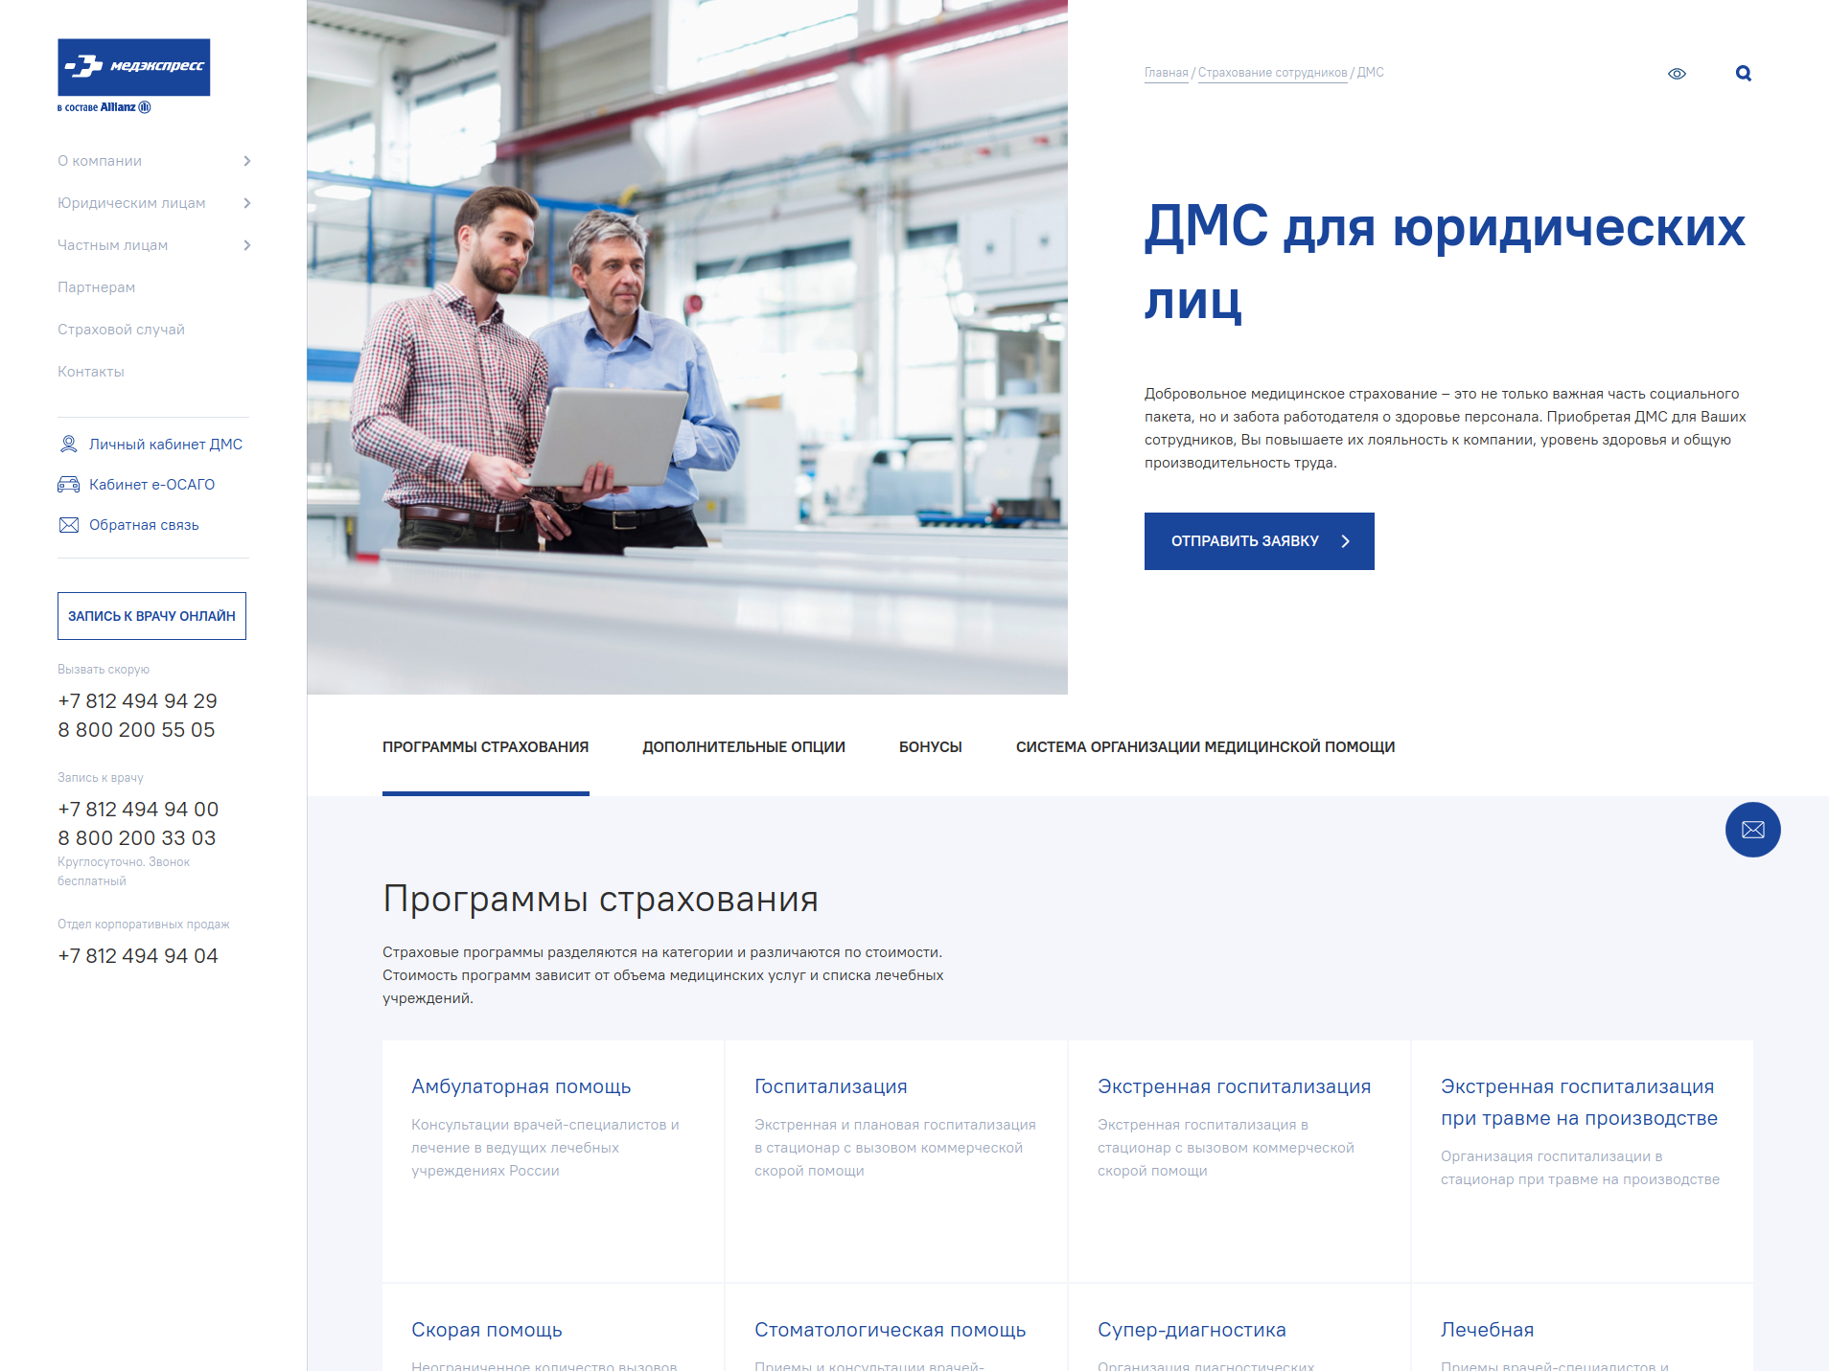Viewport: 1829px width, 1371px height.
Task: Switch to Система организации медицинской помощи tab
Action: click(x=1206, y=747)
